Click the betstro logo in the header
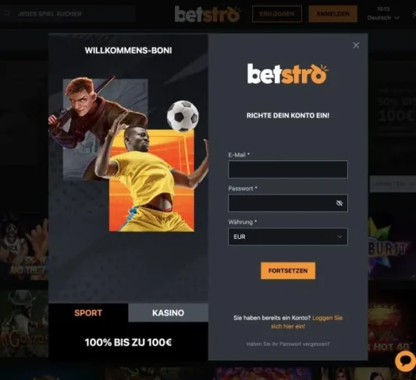Screen dimensions: 416x380 pyautogui.click(x=208, y=14)
